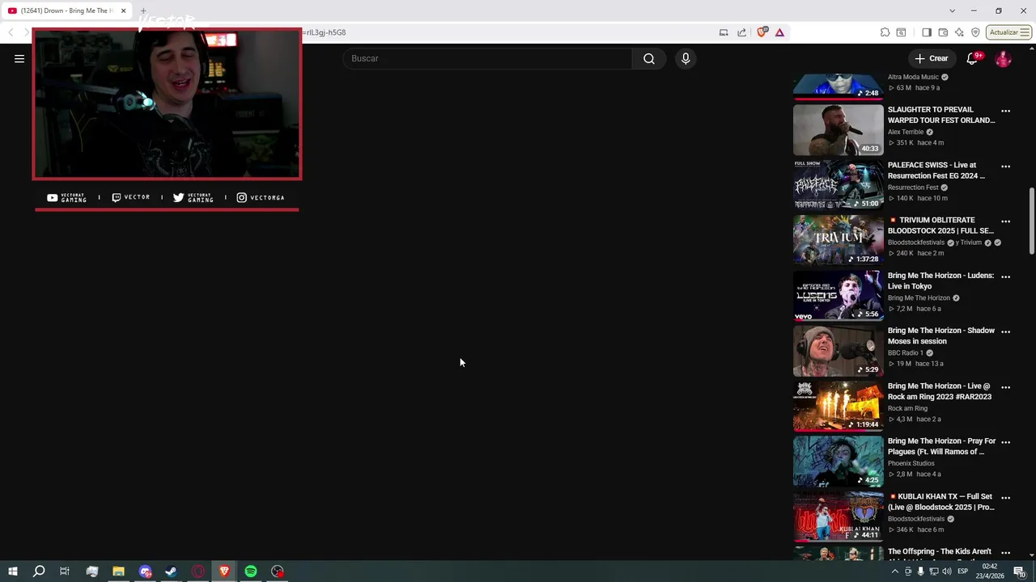This screenshot has width=1036, height=582.
Task: Open the KUBLAI KHAN TX Full Set title
Action: (x=941, y=502)
